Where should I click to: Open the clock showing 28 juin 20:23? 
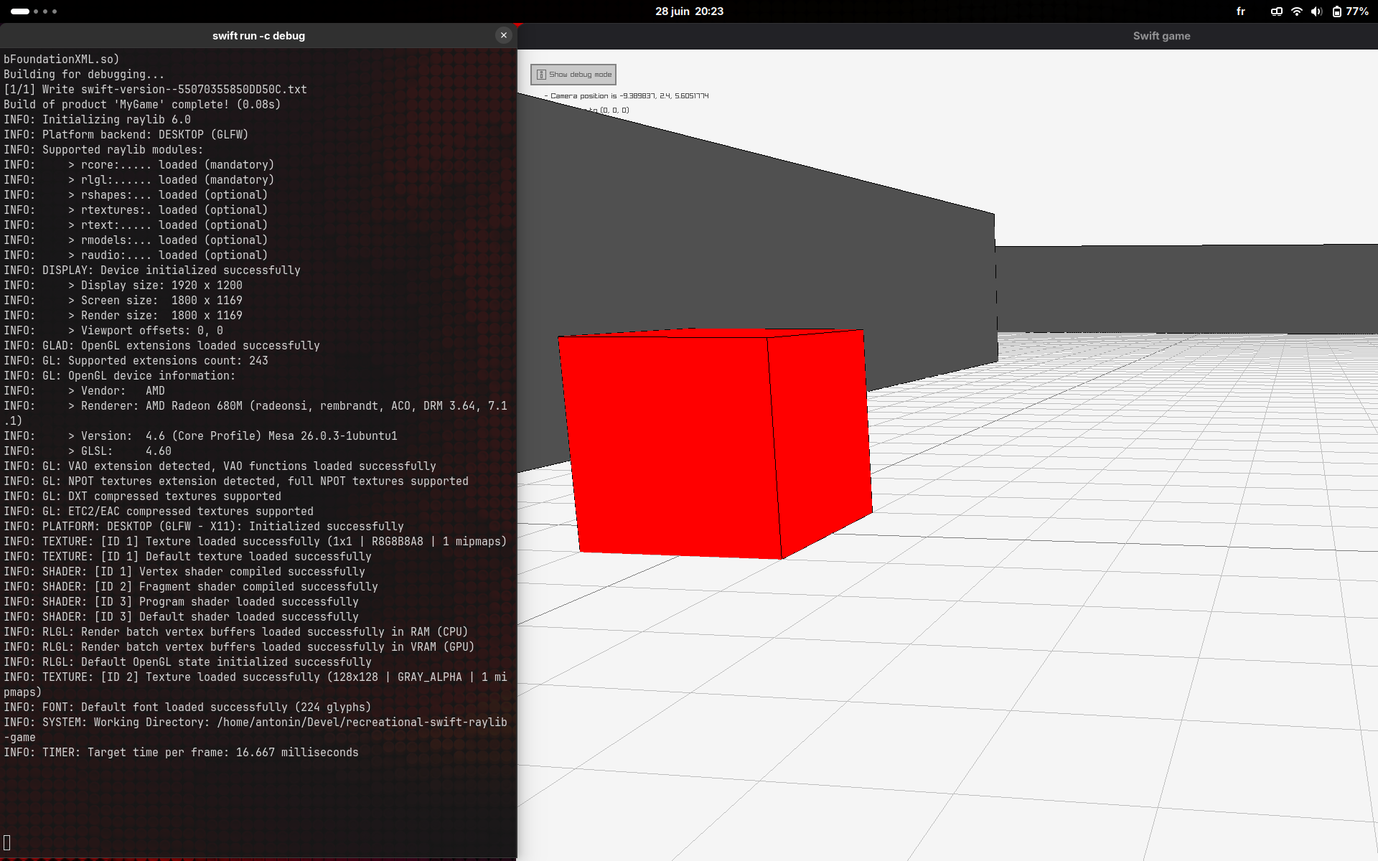point(689,11)
